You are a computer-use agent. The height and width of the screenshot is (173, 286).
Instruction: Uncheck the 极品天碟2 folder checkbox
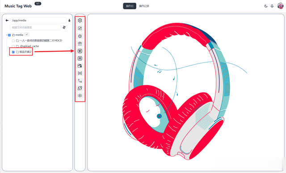(13, 52)
